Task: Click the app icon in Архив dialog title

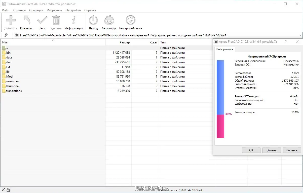Action: tap(216, 42)
